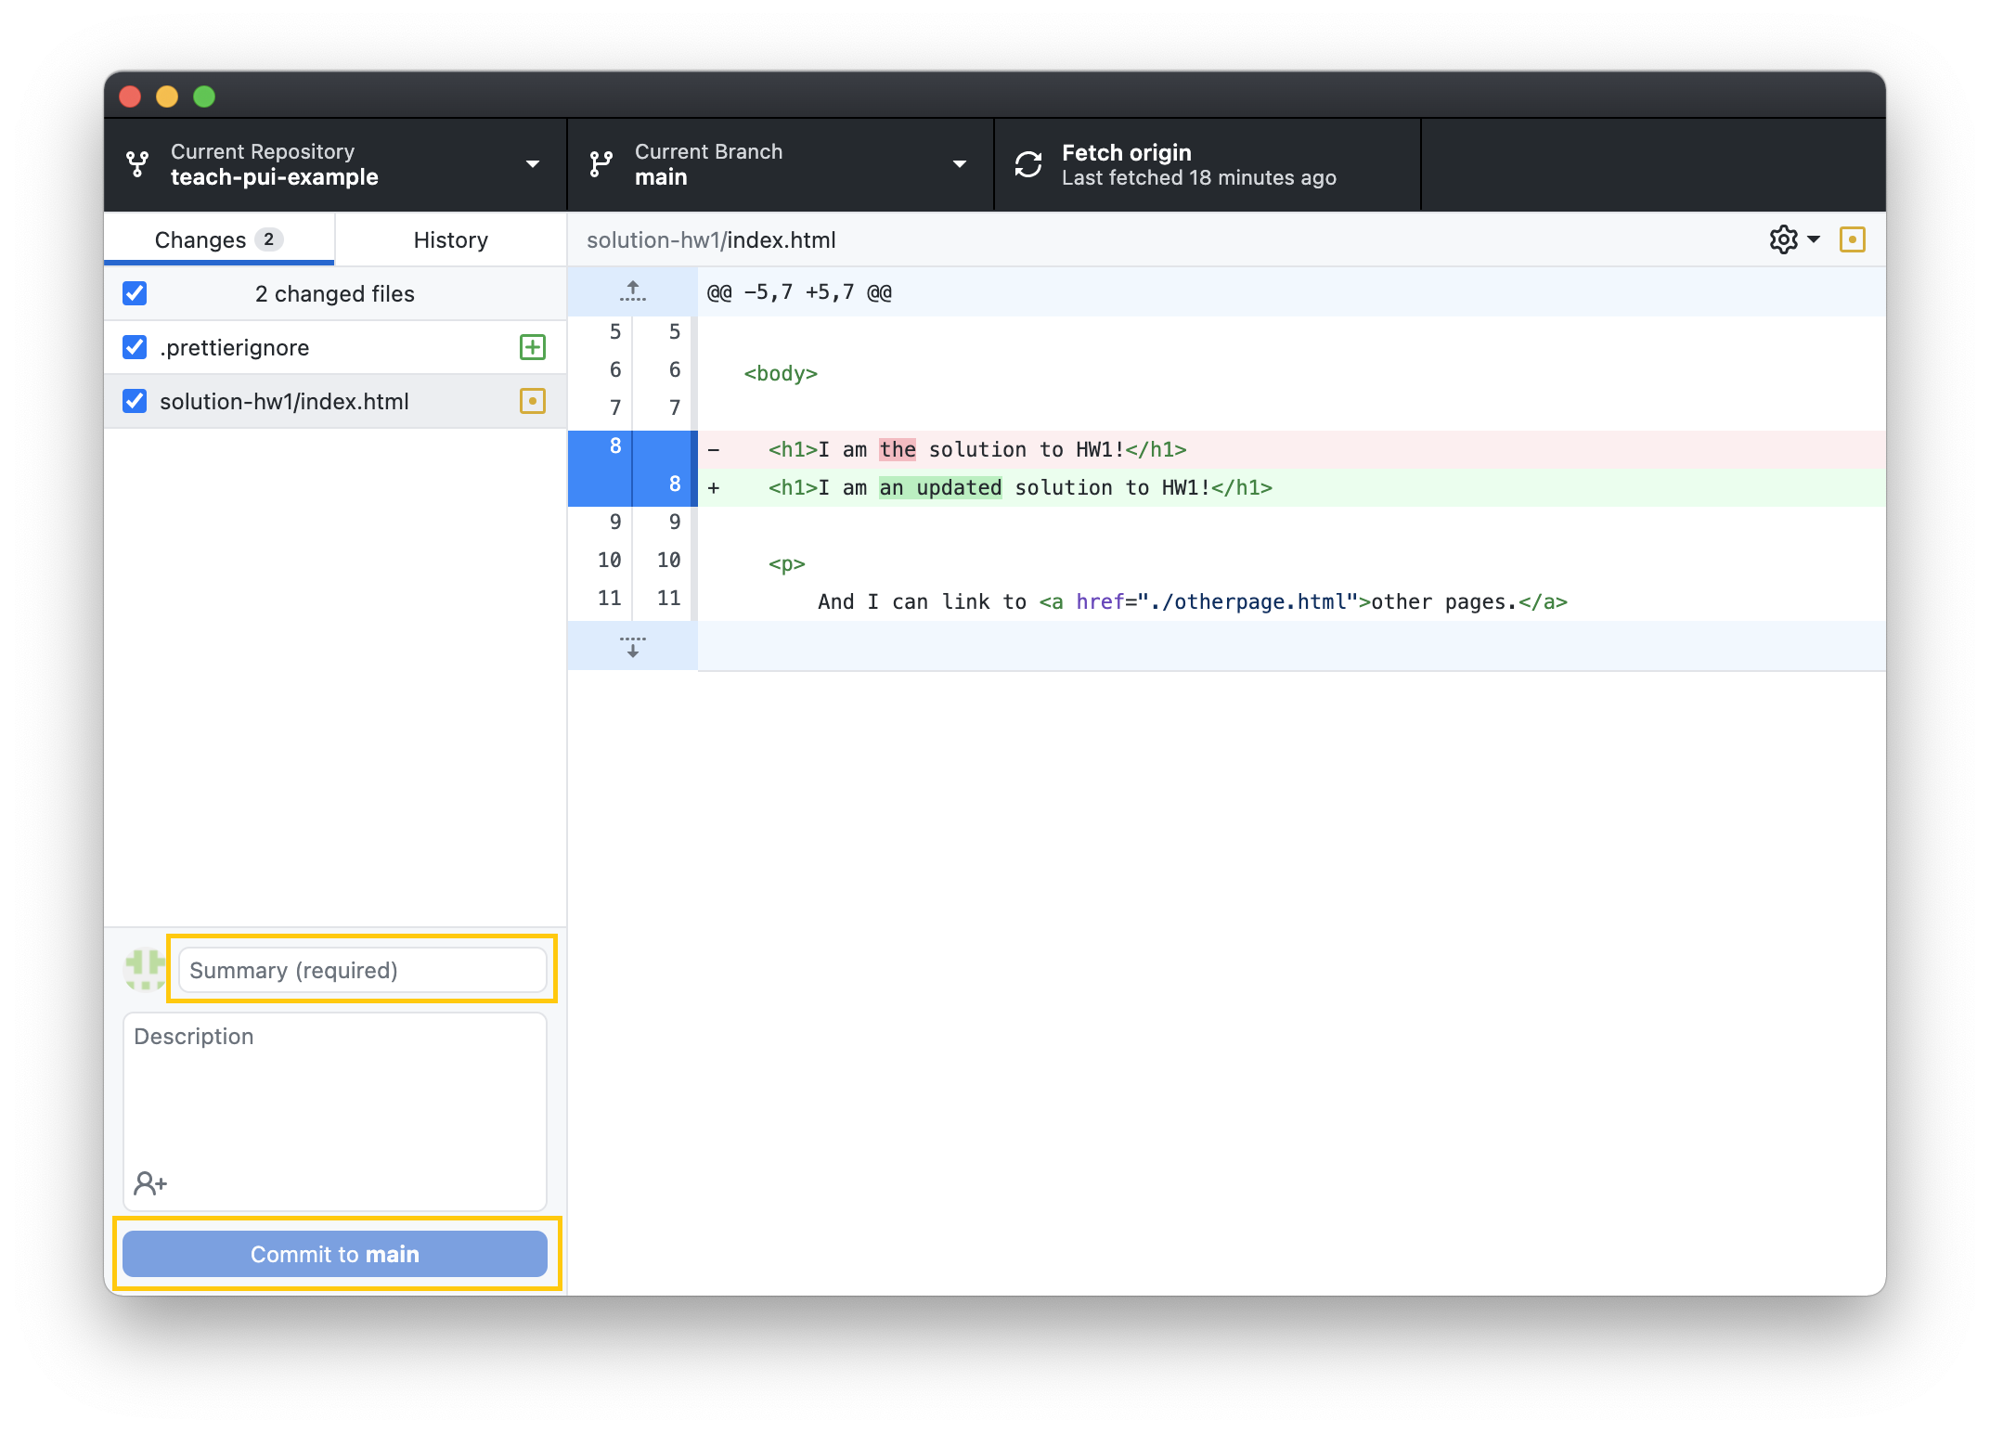Click the expand upward diff context icon

(x=635, y=291)
